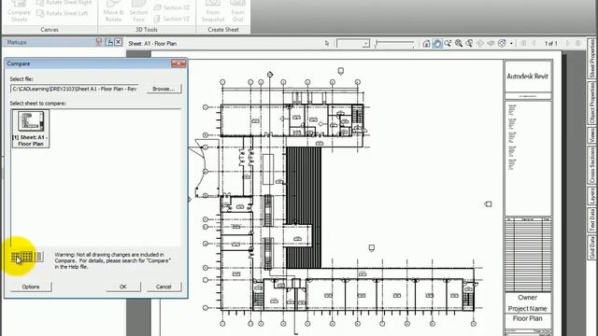The width and height of the screenshot is (598, 336).
Task: Click the Steering Wheel icon
Action: coord(502,44)
